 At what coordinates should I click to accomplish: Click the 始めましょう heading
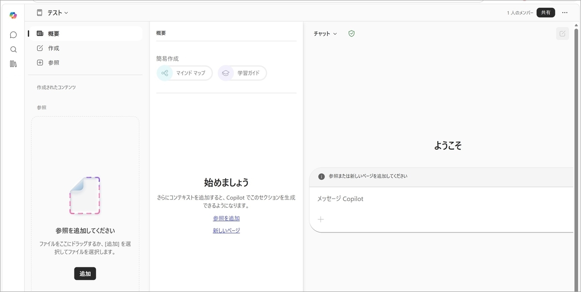click(x=226, y=183)
